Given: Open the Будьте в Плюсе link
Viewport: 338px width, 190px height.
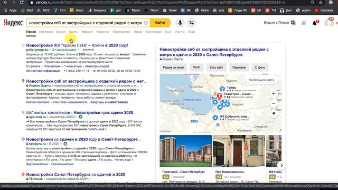Looking at the screenshot, I should coord(279,23).
